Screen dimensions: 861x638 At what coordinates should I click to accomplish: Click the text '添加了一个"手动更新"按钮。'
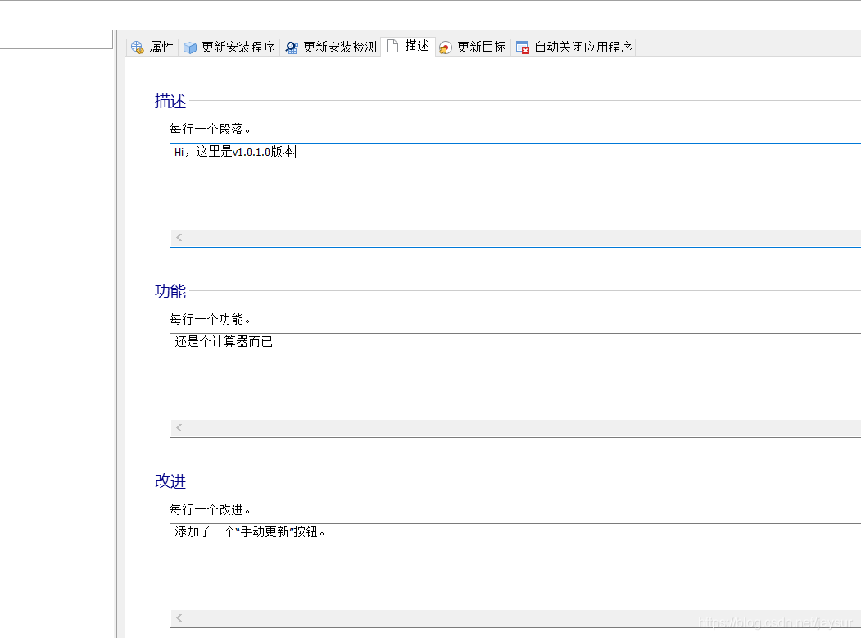point(250,532)
